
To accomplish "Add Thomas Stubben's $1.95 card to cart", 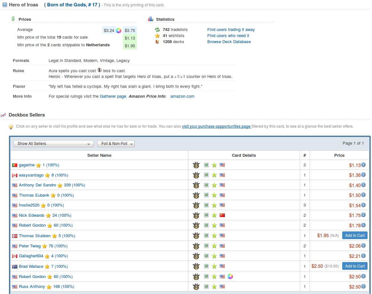I will 355,236.
